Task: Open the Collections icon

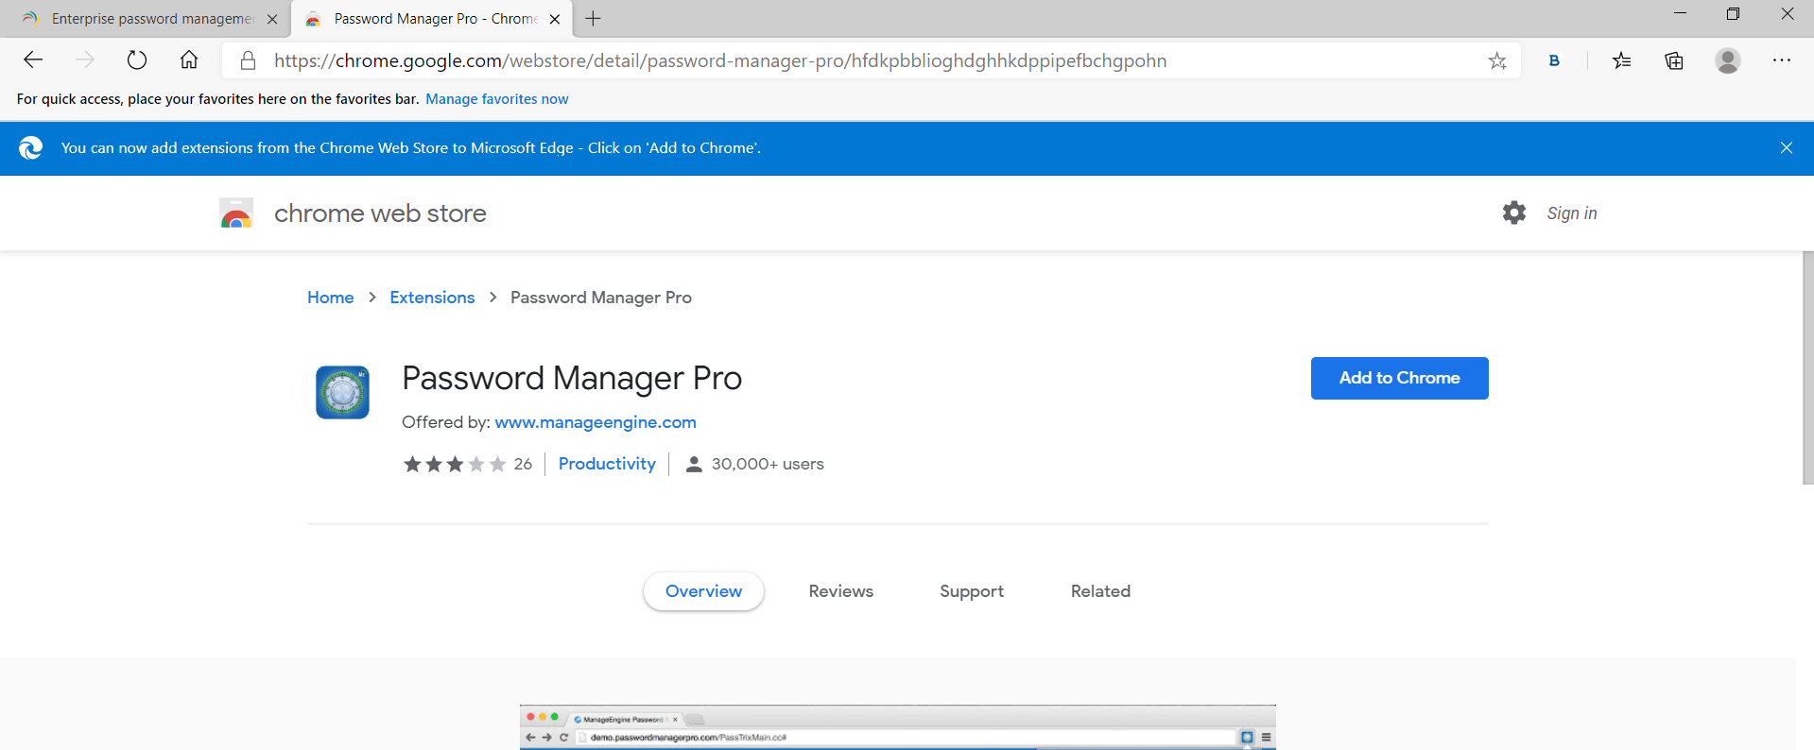Action: (x=1674, y=61)
